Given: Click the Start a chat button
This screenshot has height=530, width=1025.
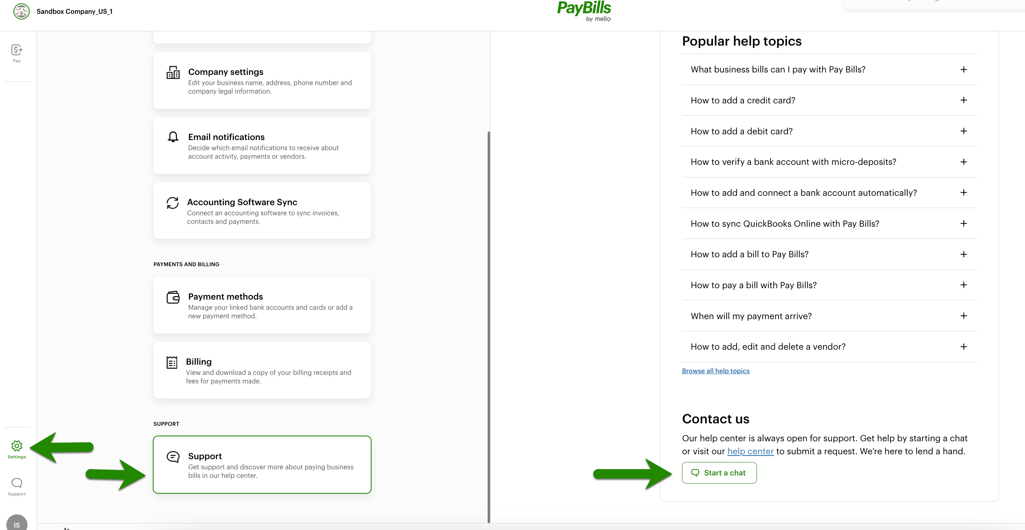Looking at the screenshot, I should [719, 473].
